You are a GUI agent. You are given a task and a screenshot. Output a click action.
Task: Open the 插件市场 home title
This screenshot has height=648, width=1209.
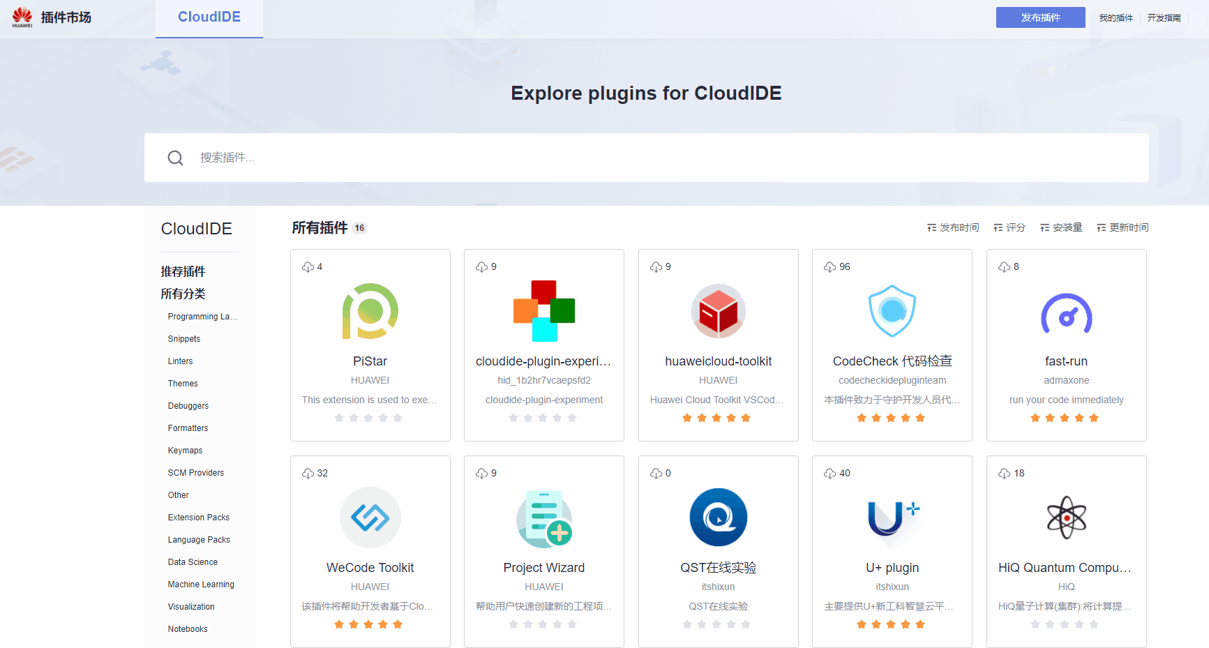(66, 17)
